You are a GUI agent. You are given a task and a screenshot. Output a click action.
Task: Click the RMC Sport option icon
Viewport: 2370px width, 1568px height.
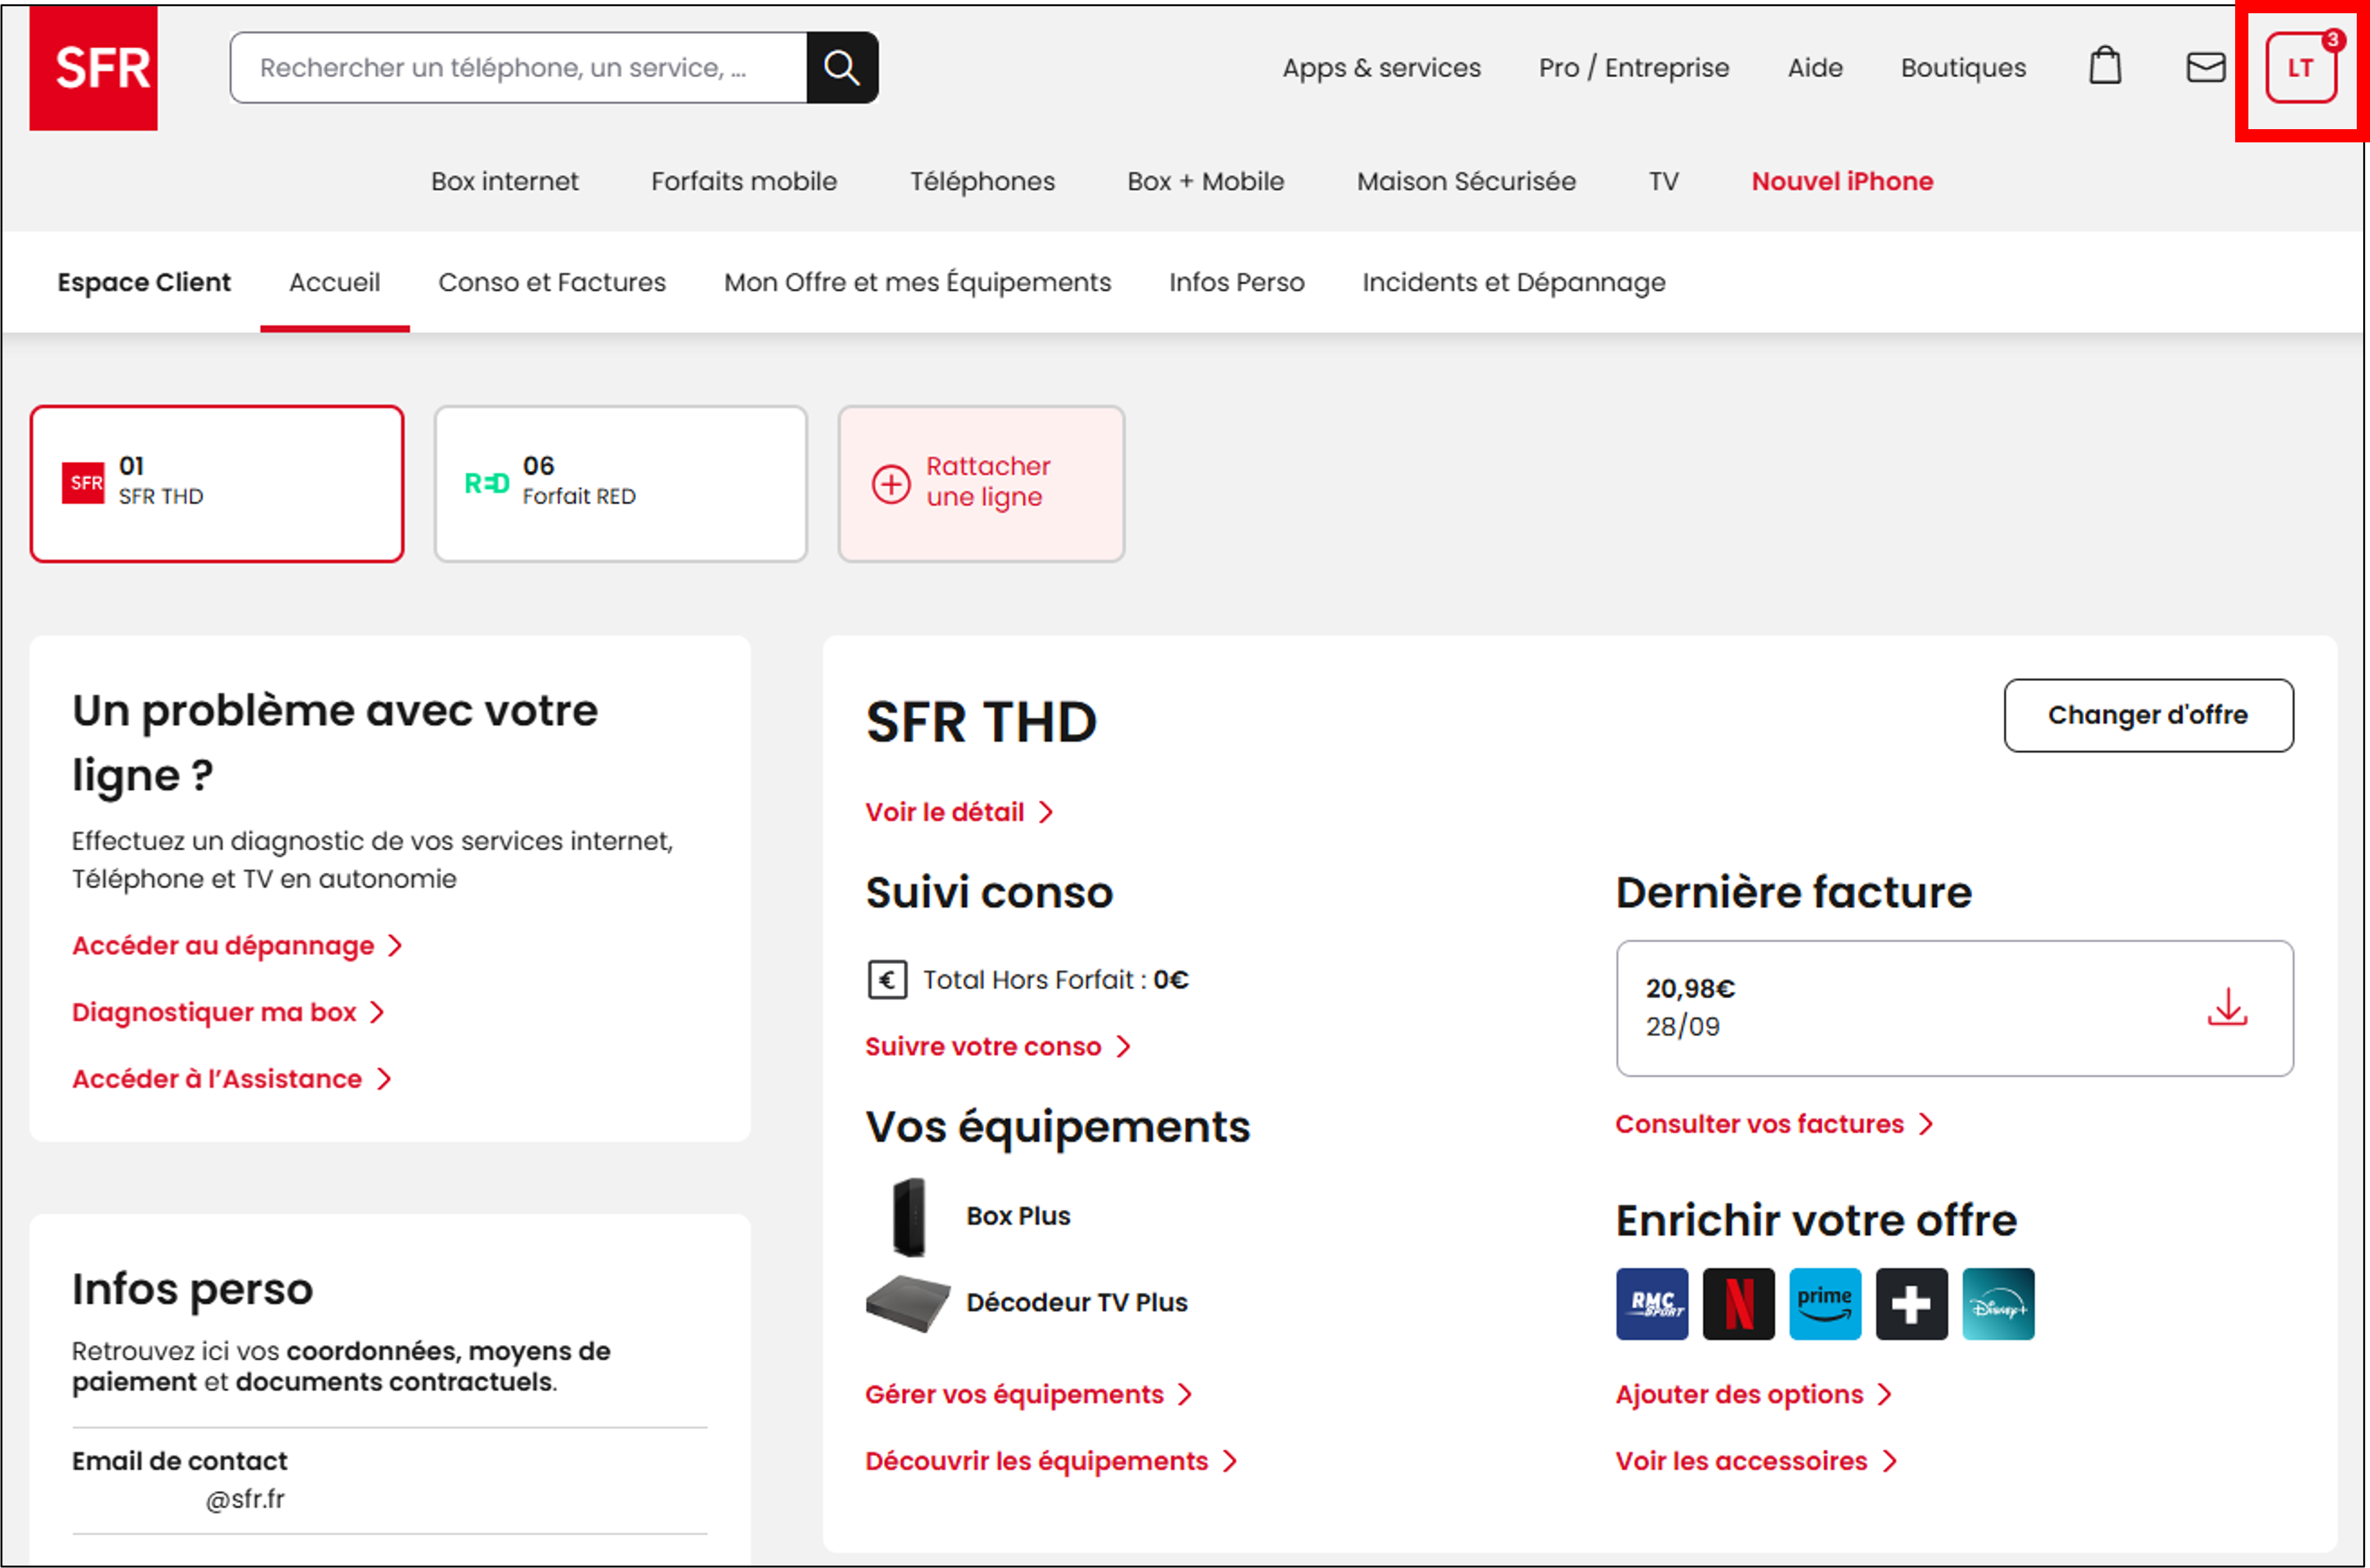tap(1652, 1304)
